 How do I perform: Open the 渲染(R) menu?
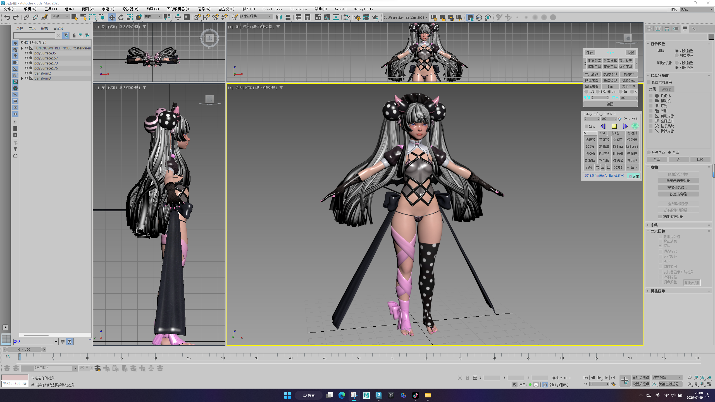pos(204,9)
